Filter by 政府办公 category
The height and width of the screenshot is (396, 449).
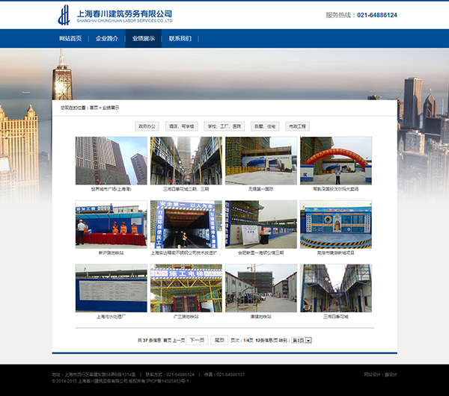[x=147, y=126]
